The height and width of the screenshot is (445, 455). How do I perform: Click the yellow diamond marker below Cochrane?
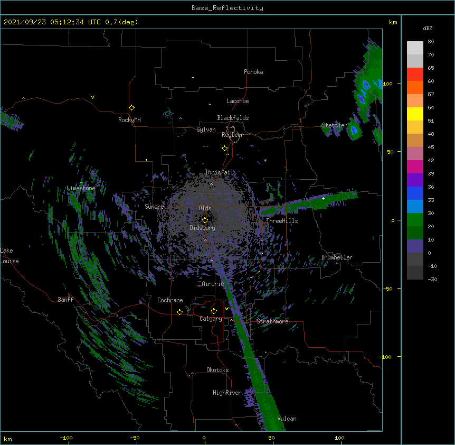point(179,312)
